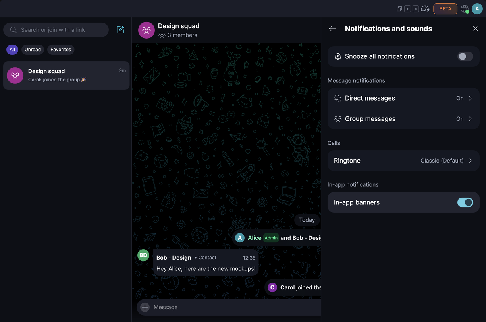
Task: Click the On value beside Direct messages
Action: 460,98
